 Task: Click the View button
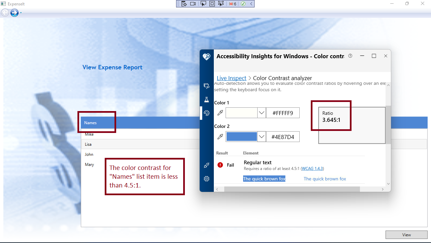[x=406, y=235]
